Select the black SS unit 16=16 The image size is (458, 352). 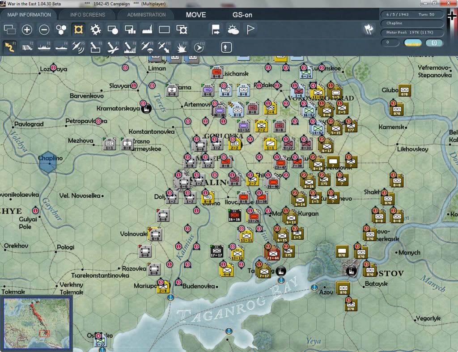click(234, 215)
